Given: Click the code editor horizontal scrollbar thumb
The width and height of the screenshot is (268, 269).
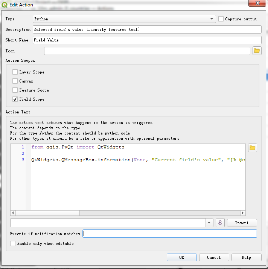Looking at the screenshot, I should 48,213.
